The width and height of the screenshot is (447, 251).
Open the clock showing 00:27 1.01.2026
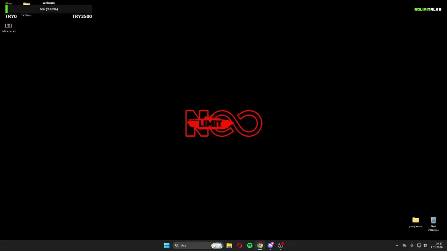(437, 245)
